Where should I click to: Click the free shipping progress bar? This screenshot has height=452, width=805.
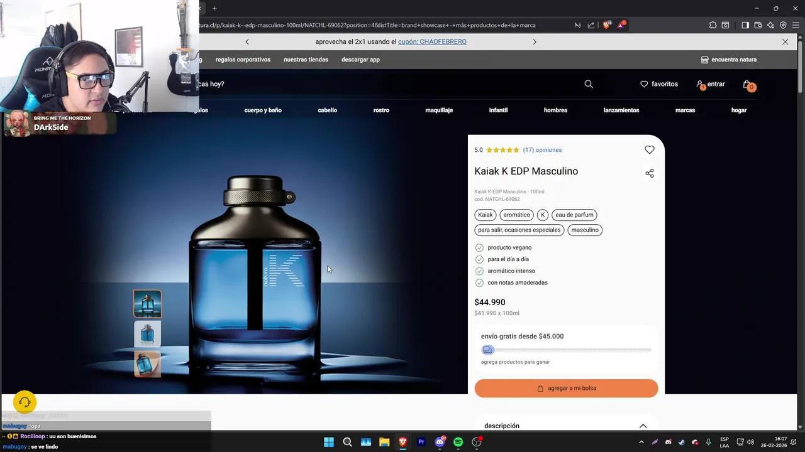566,350
